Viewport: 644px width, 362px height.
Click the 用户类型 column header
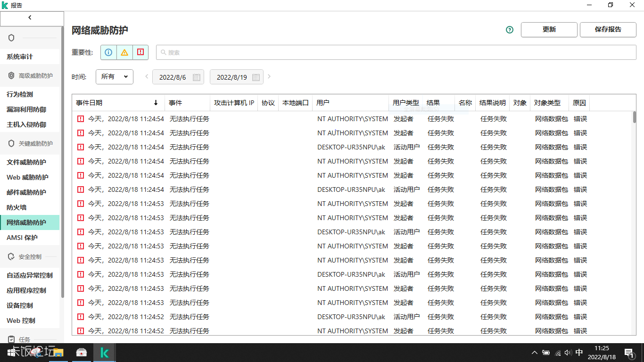pos(406,103)
